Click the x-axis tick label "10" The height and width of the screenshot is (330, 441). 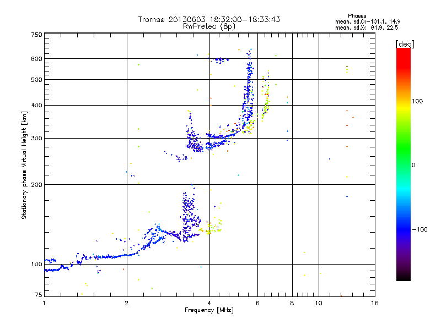tap(319, 303)
